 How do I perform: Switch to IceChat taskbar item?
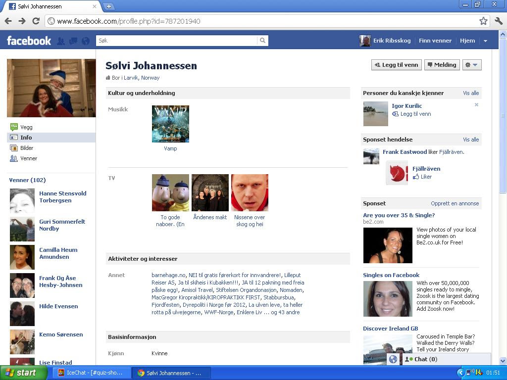(x=91, y=373)
